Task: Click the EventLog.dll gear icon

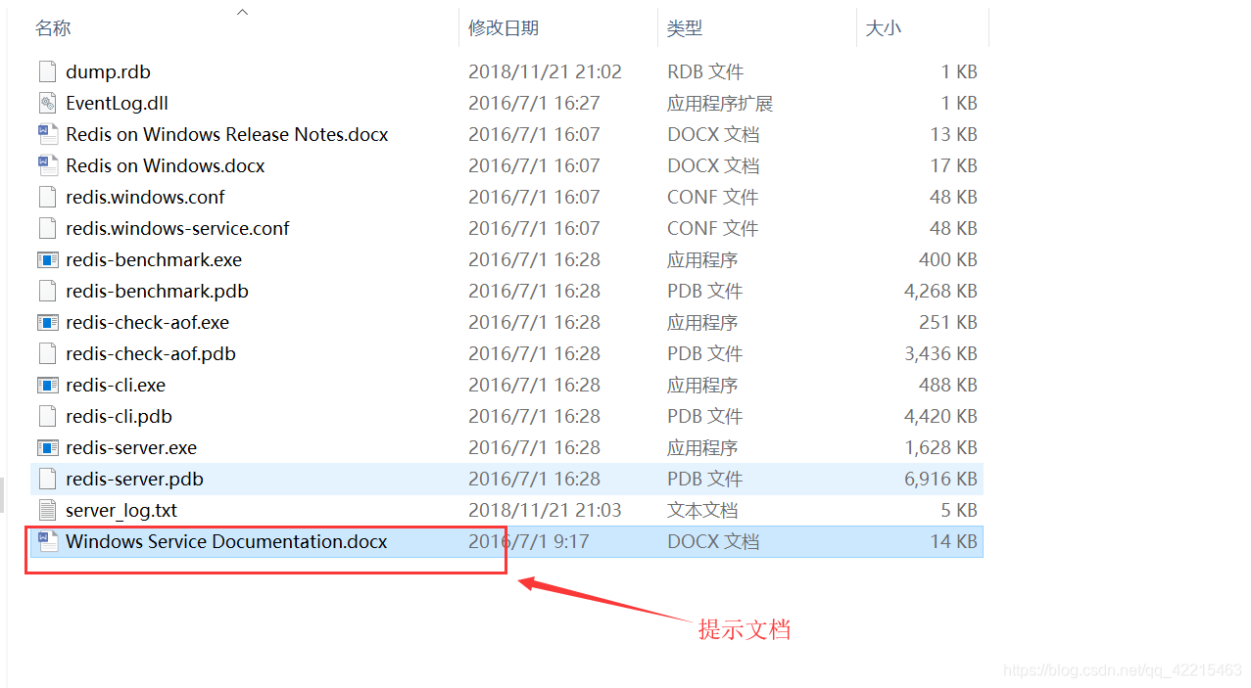Action: click(x=47, y=103)
